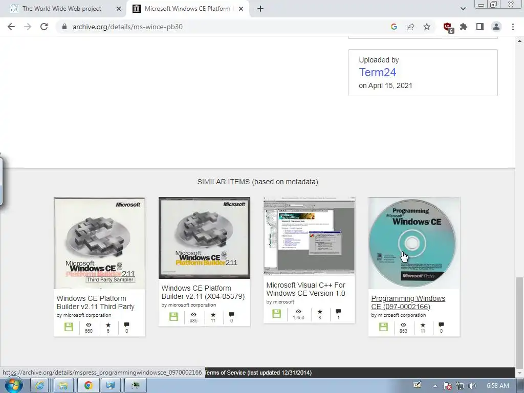524x393 pixels.
Task: Click views eye icon showing 985
Action: [193, 315]
